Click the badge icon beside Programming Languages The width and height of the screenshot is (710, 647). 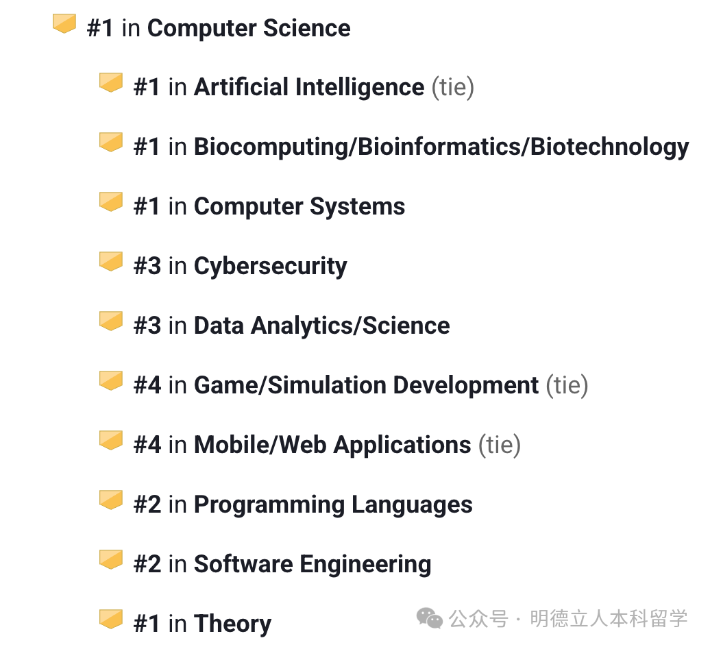pos(111,500)
